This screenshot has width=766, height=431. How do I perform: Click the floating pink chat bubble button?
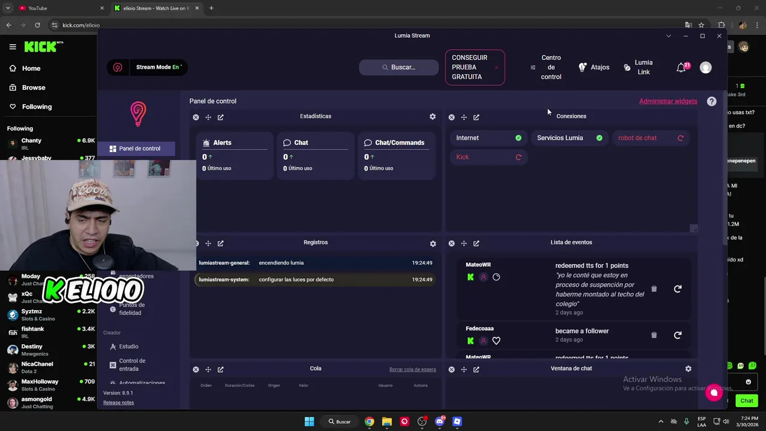click(x=713, y=393)
